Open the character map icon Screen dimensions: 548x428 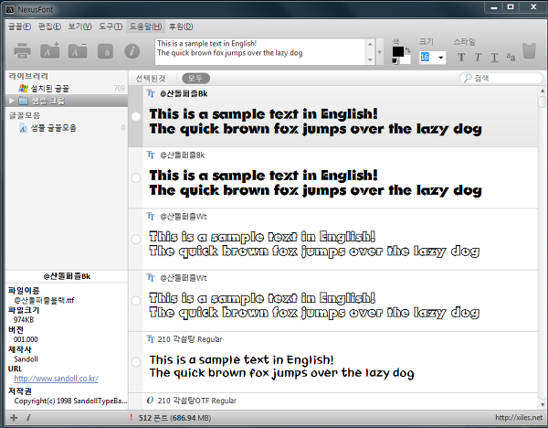coord(106,51)
